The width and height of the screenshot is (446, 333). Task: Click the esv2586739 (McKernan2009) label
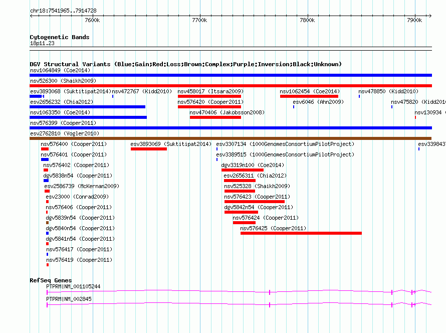pyautogui.click(x=82, y=186)
